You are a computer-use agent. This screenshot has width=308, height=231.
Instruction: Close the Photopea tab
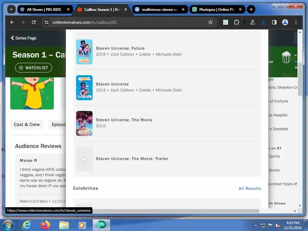tap(240, 9)
